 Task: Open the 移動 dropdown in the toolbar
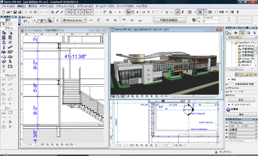point(223,12)
